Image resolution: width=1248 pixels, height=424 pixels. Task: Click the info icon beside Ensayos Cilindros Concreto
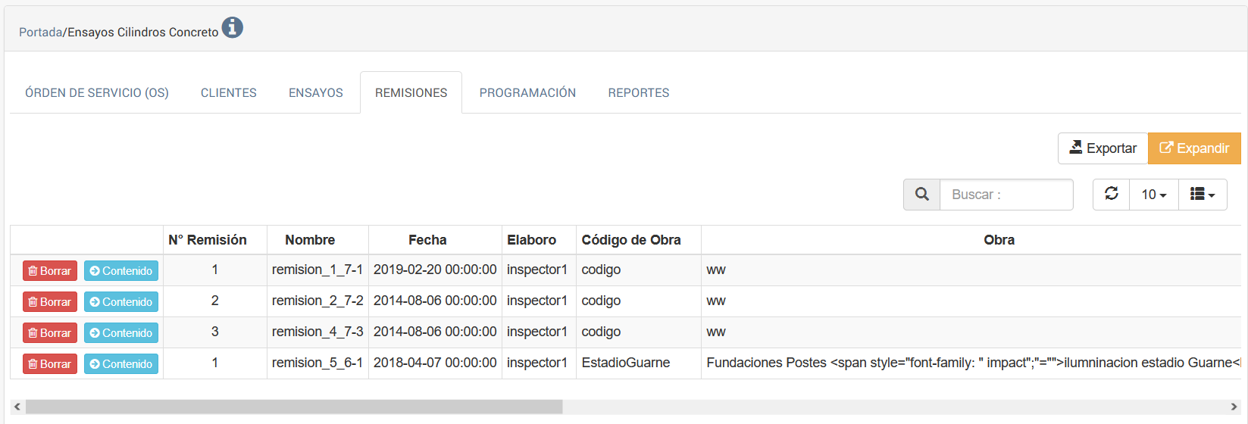[x=232, y=28]
